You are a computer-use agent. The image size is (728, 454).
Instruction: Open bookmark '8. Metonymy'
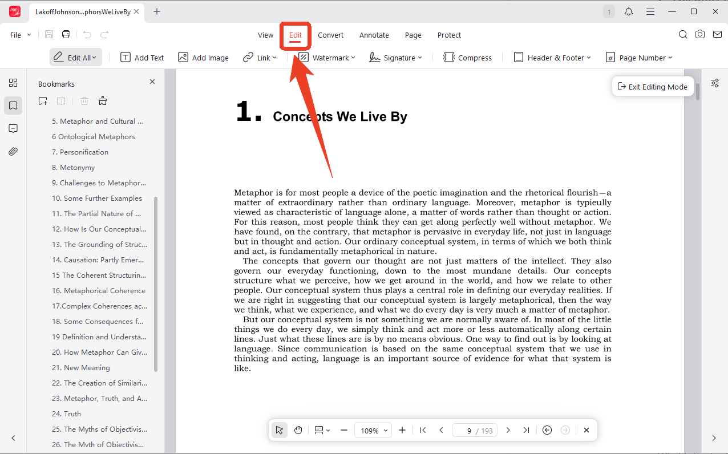tap(73, 168)
